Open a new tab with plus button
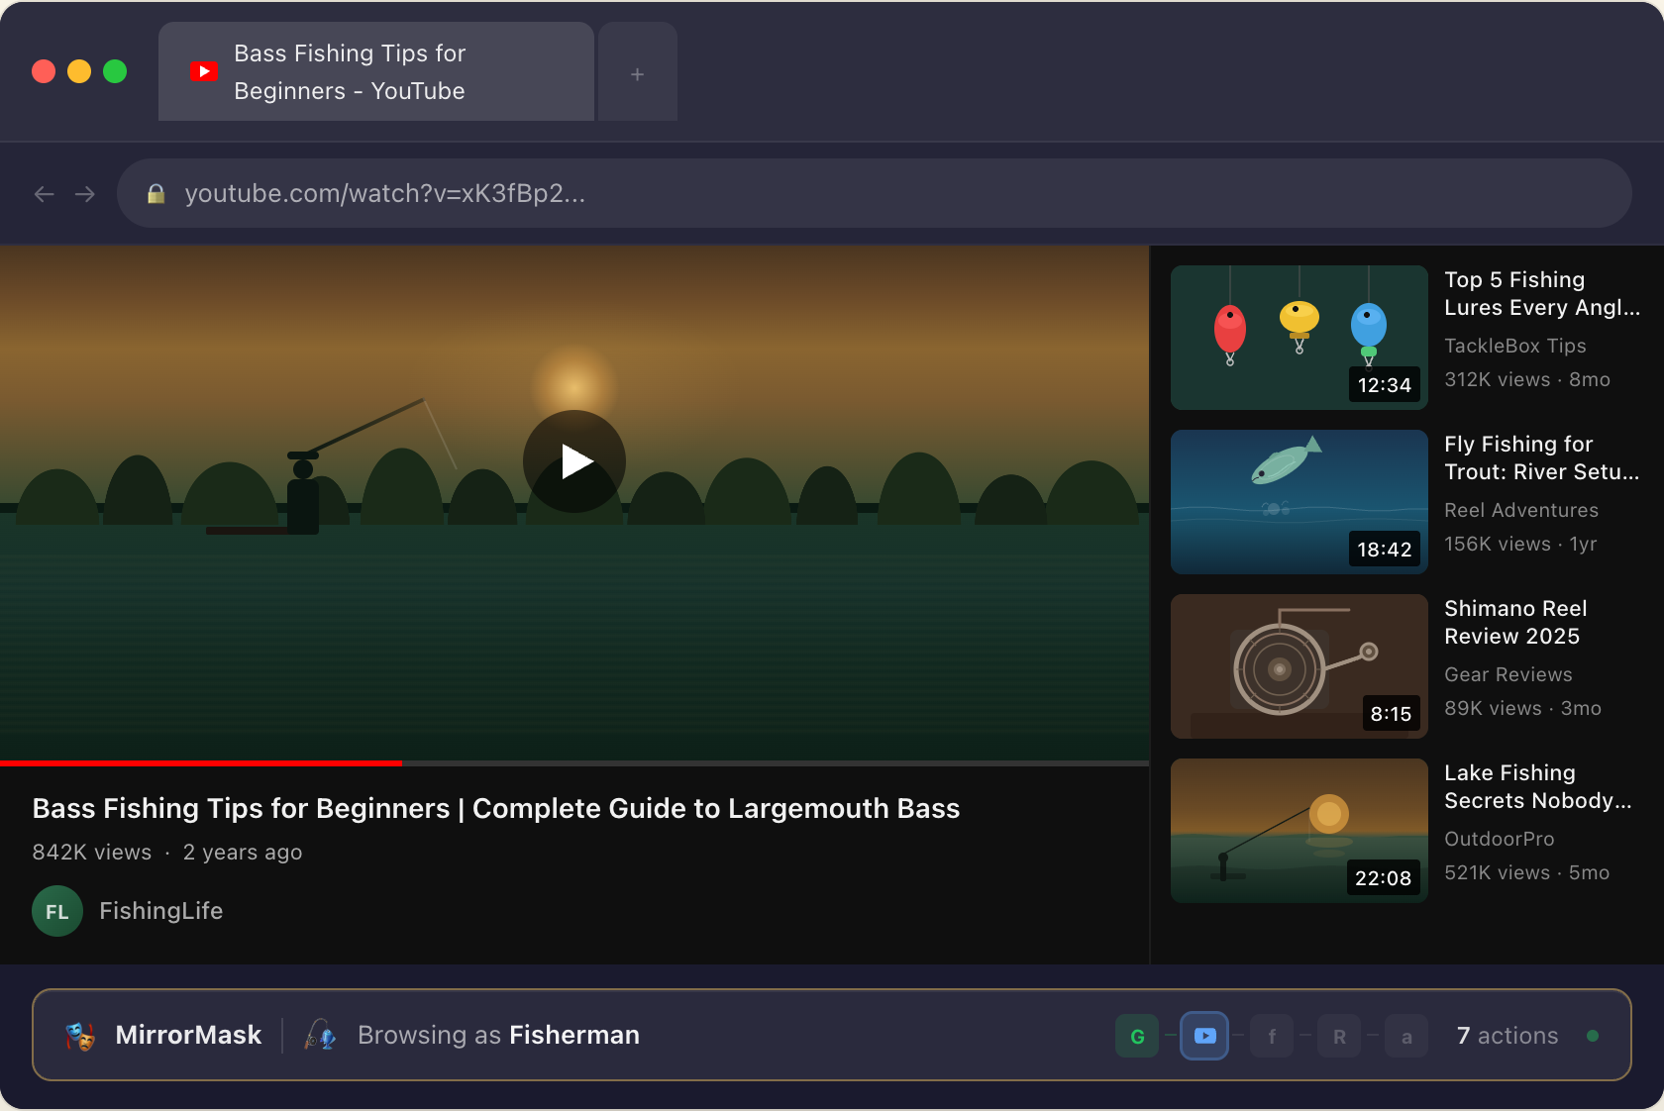The width and height of the screenshot is (1664, 1111). 637,73
